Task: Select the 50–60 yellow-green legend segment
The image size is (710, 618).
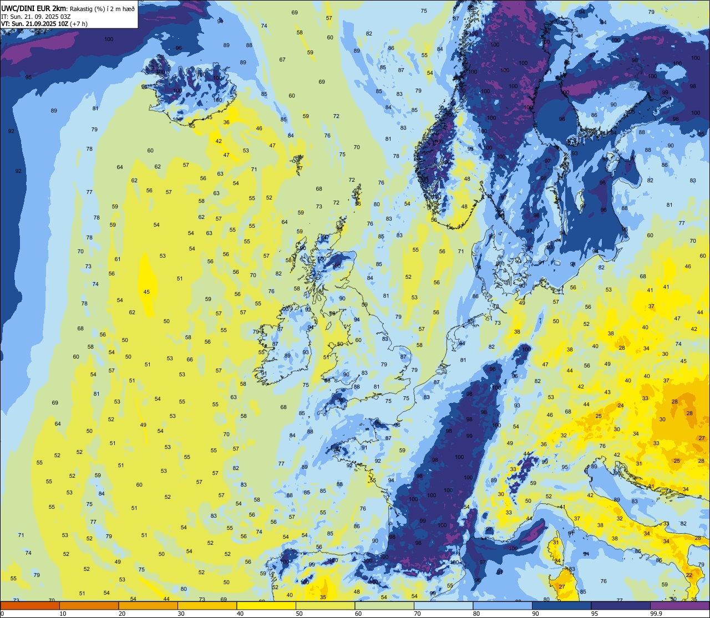Action: (x=325, y=605)
